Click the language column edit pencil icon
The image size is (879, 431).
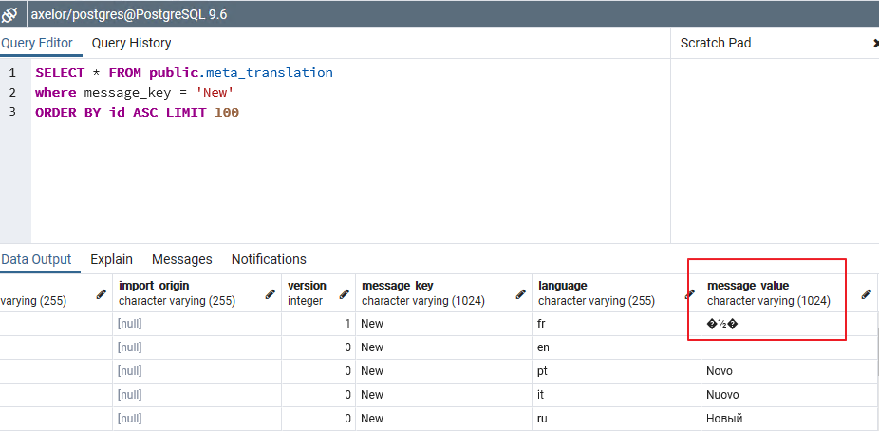(x=690, y=293)
